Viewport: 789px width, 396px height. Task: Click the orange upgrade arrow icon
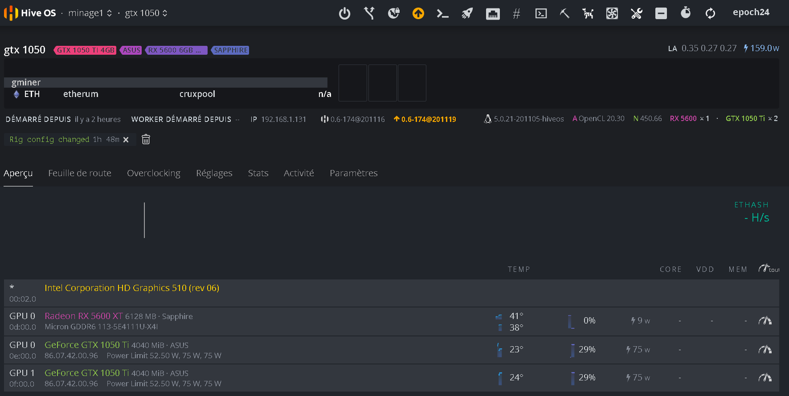[418, 13]
